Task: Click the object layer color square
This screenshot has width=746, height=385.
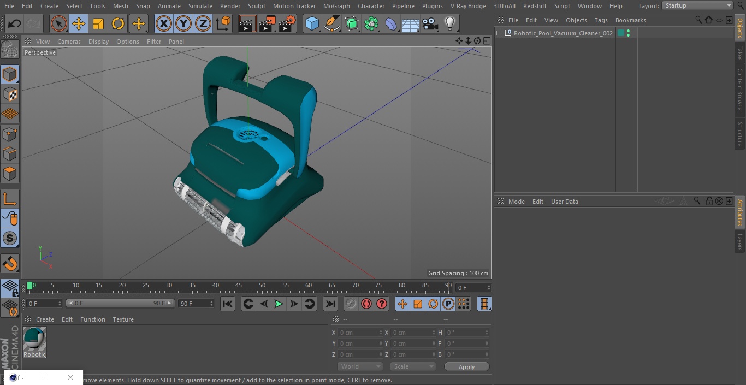Action: 621,33
